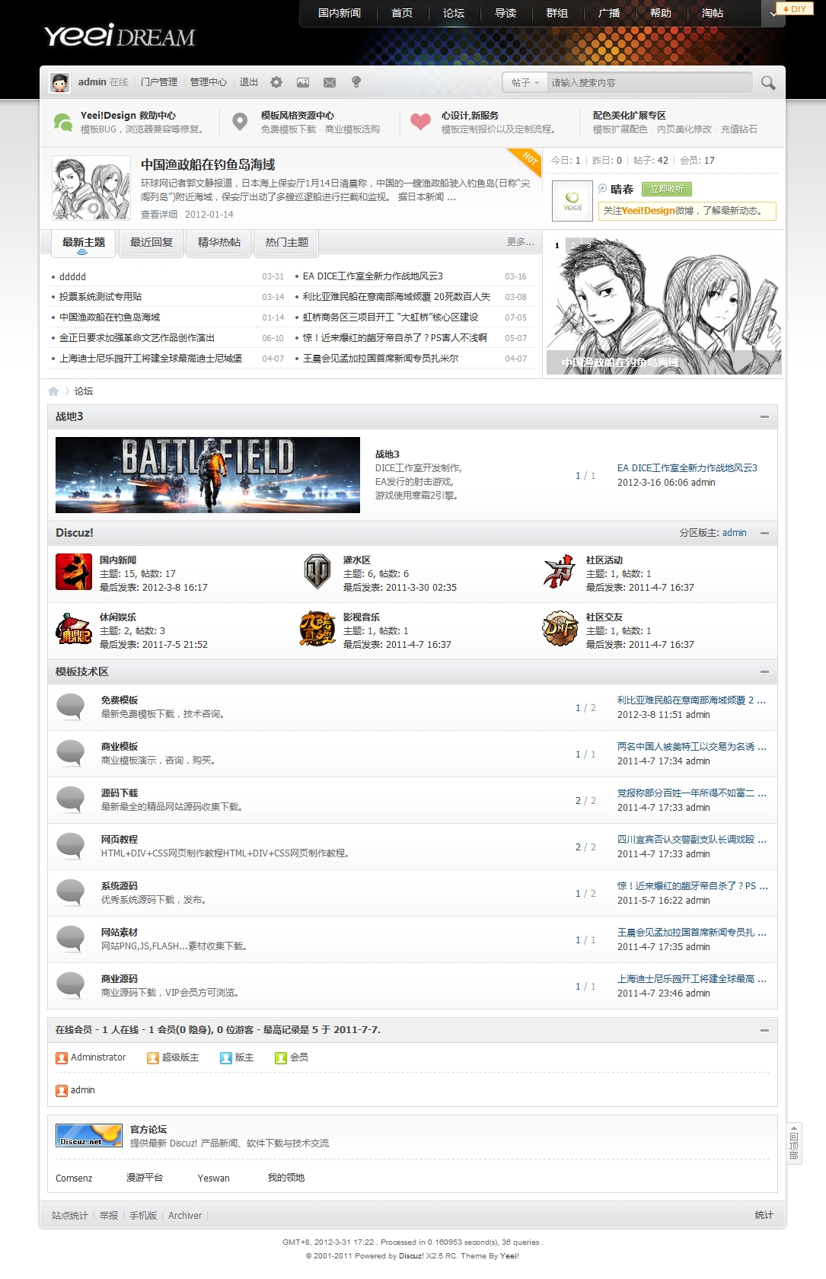Click the 休闲娱乐 forum icon
826x1279 pixels.
click(x=74, y=630)
